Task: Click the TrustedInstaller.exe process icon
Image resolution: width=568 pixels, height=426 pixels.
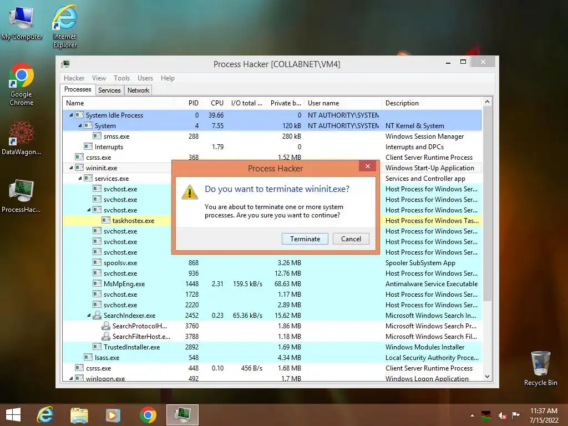Action: pyautogui.click(x=97, y=347)
